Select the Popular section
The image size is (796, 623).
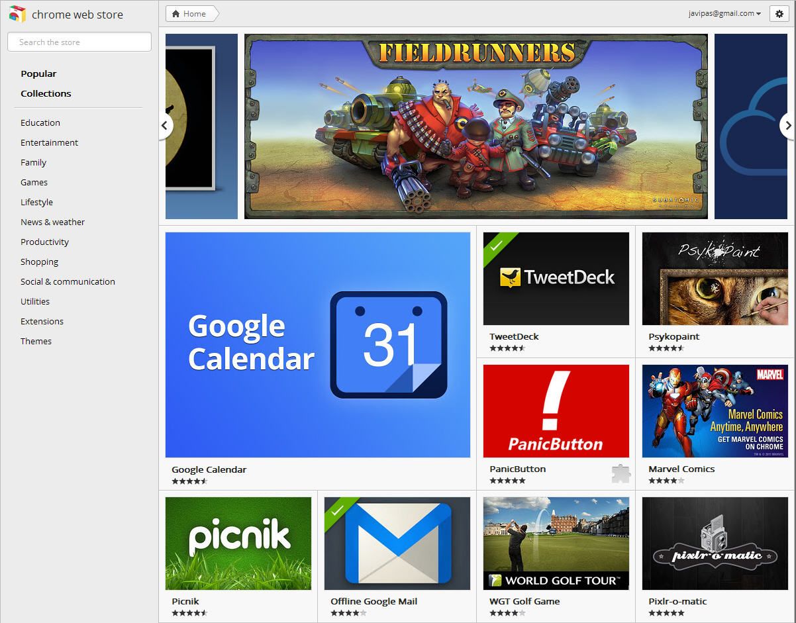coord(38,73)
